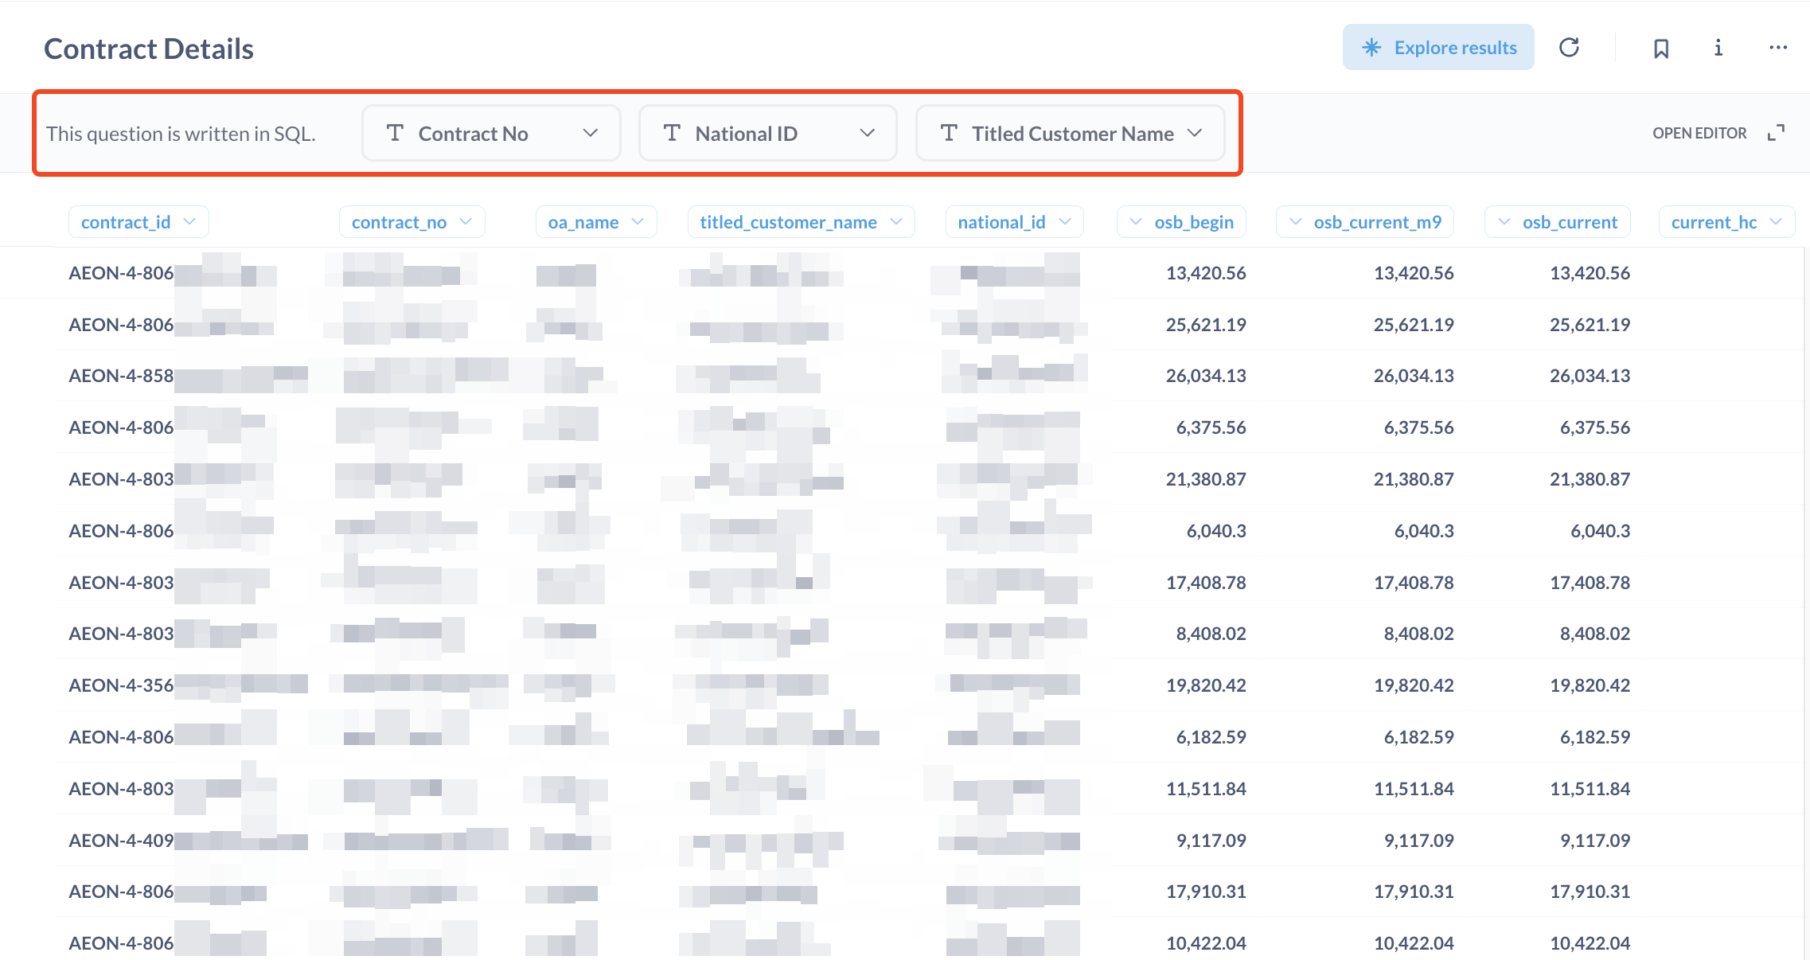This screenshot has height=960, width=1810.
Task: Click the text icon on Contract No filter
Action: point(395,133)
